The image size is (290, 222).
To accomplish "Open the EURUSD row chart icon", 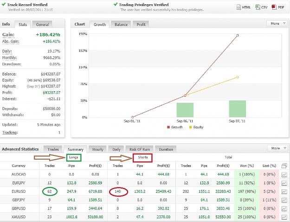I will click(x=284, y=192).
